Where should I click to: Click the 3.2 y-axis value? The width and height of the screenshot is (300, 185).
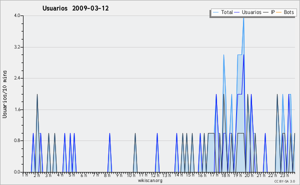point(17,47)
